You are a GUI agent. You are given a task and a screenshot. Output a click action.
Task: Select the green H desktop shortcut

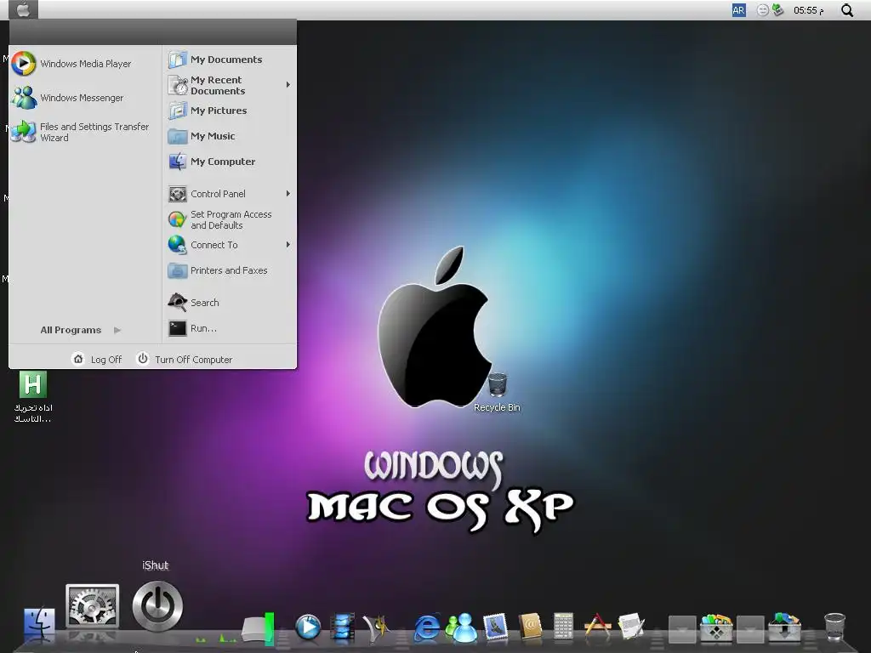pos(33,396)
